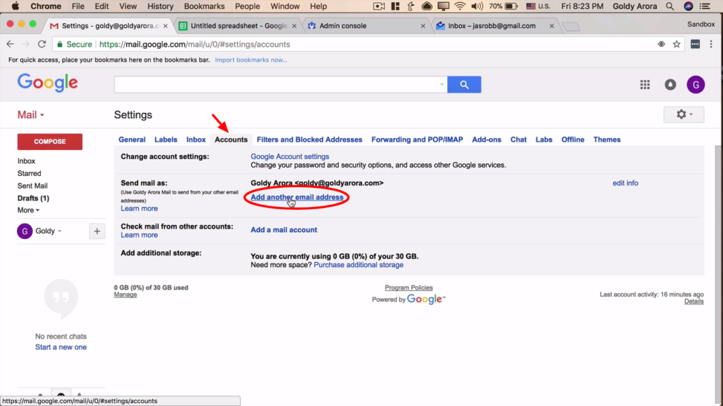Viewport: 723px width, 406px height.
Task: Open Google Account settings link
Action: (x=290, y=156)
